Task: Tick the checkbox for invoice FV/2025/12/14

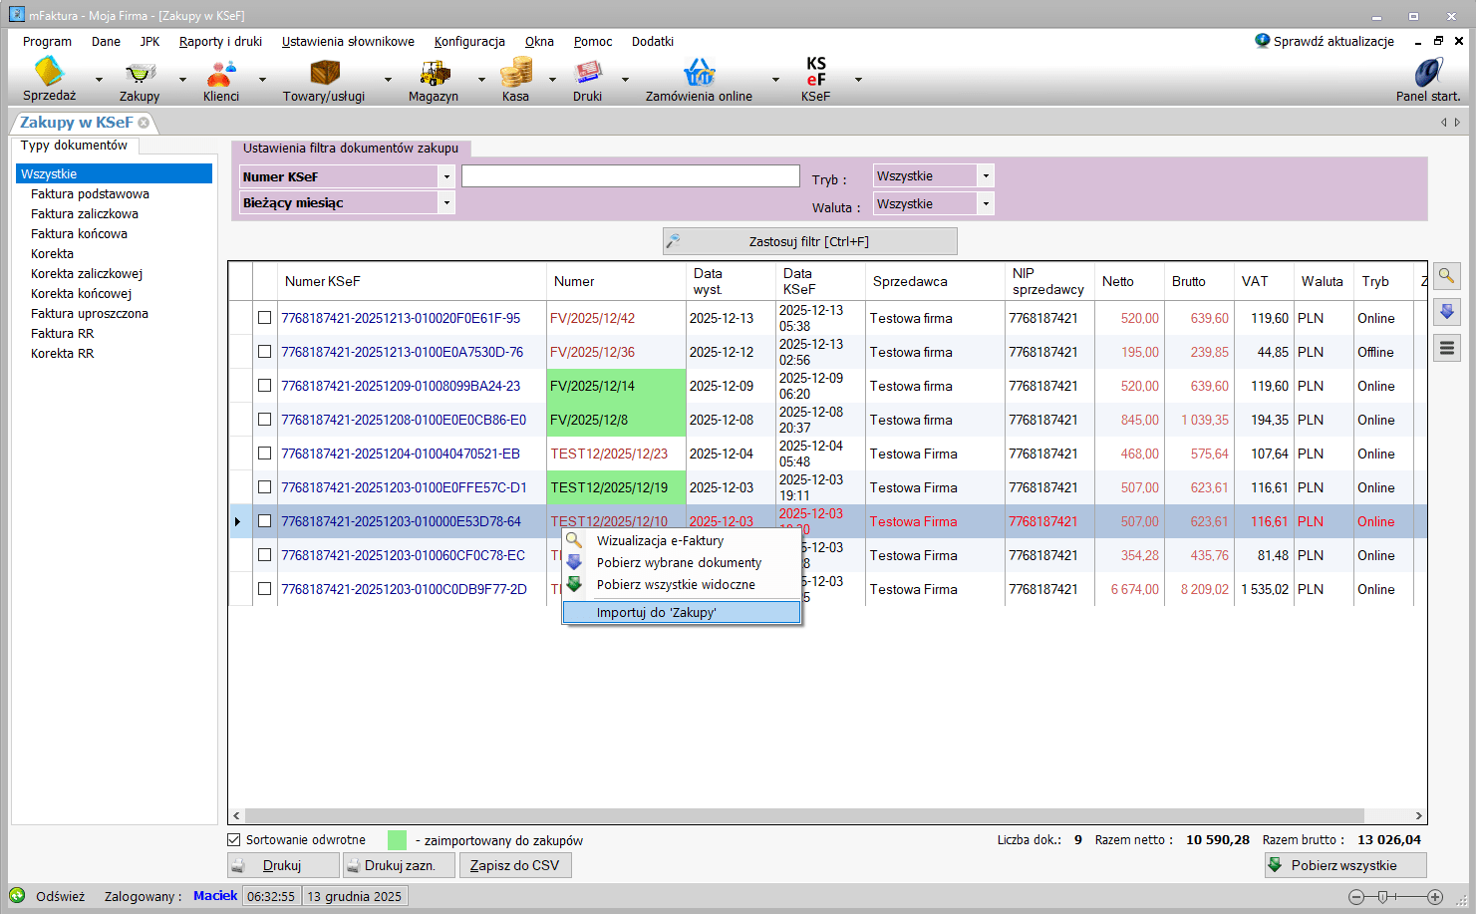Action: click(264, 386)
